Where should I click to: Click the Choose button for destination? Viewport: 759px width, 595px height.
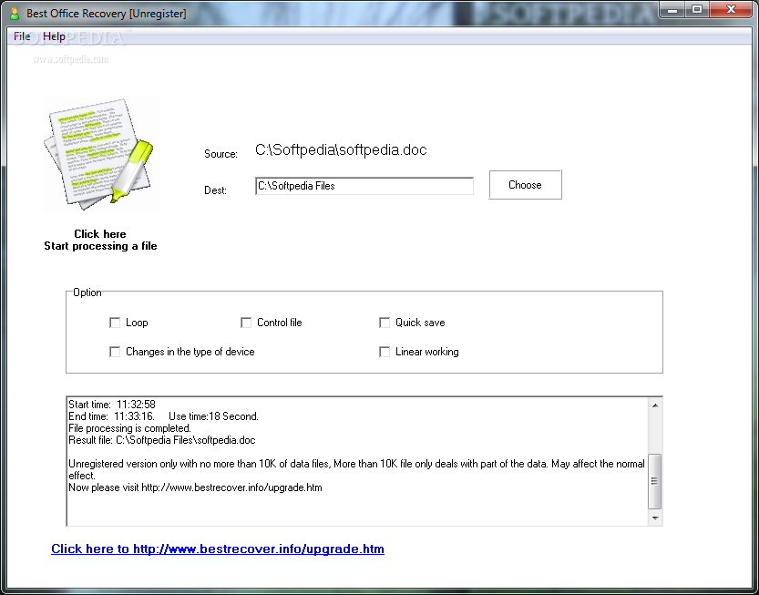click(525, 184)
